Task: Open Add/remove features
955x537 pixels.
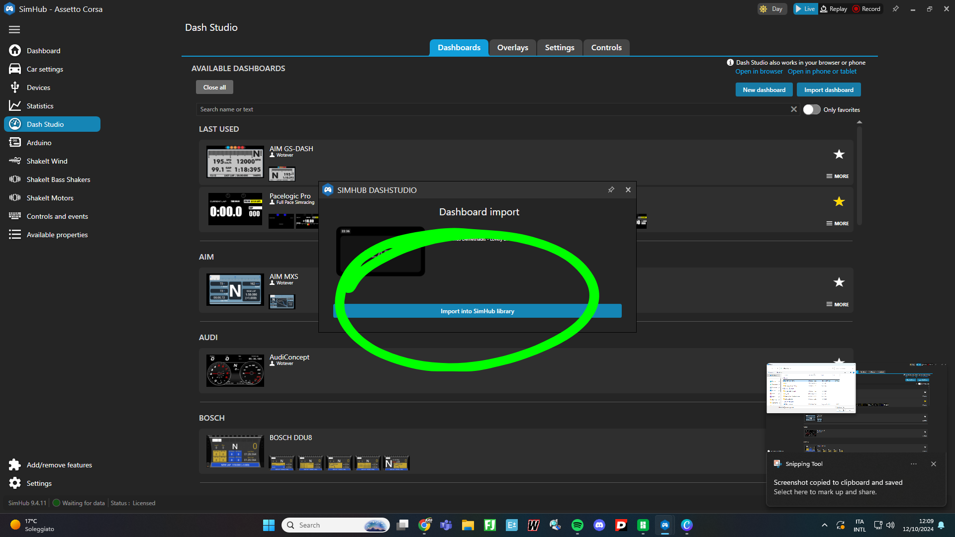Action: pos(52,465)
